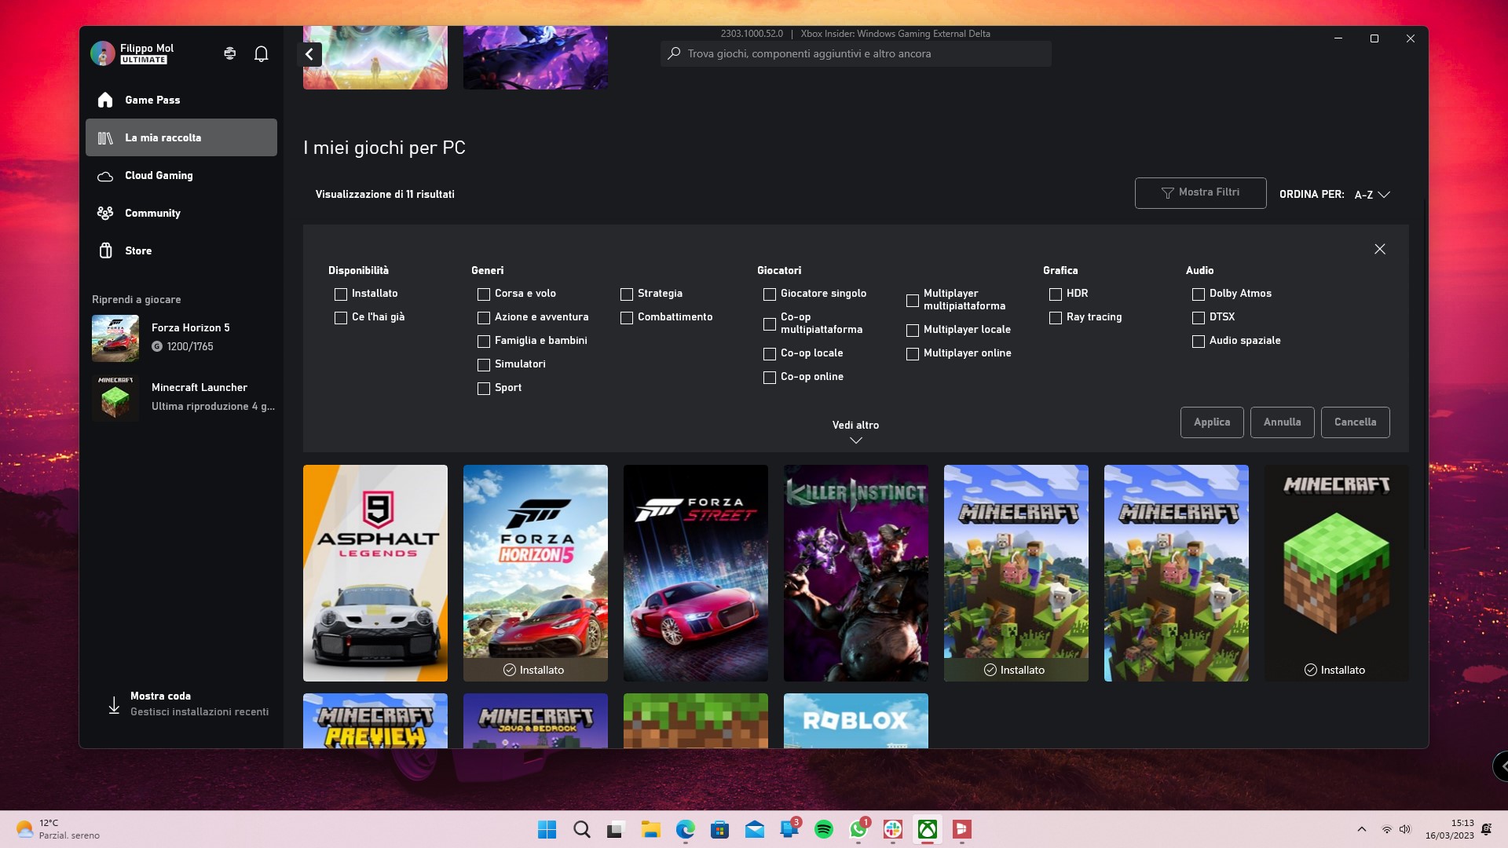Open Task View on taskbar

click(617, 829)
